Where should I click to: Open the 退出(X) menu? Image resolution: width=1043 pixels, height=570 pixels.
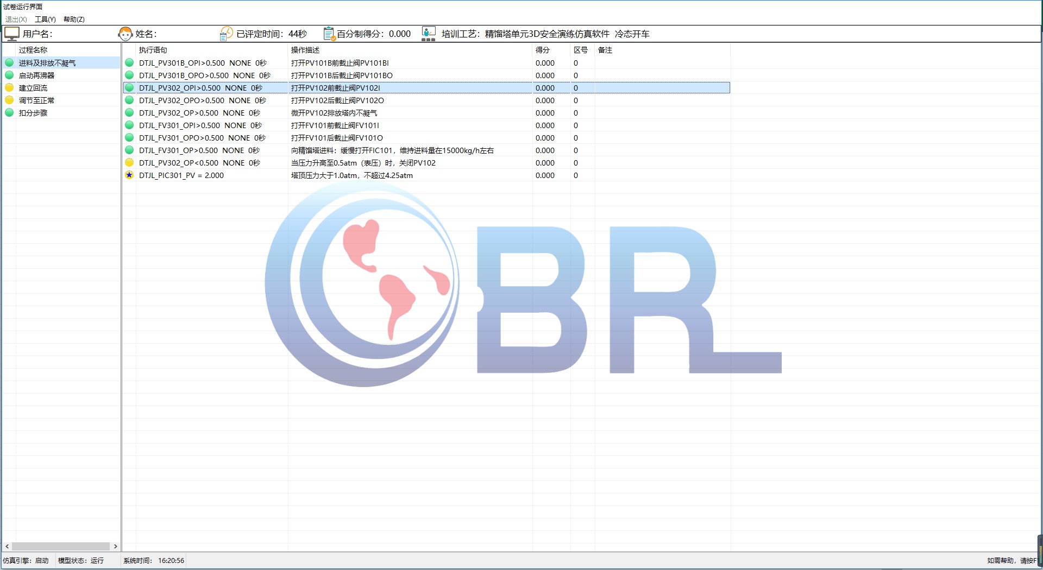16,19
